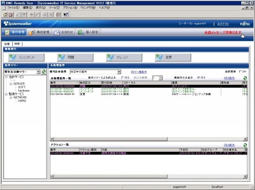Image resolution: width=255 pixels, height=190 pixels.
Task: Open the ヘルプ menu
Action: tap(104, 8)
